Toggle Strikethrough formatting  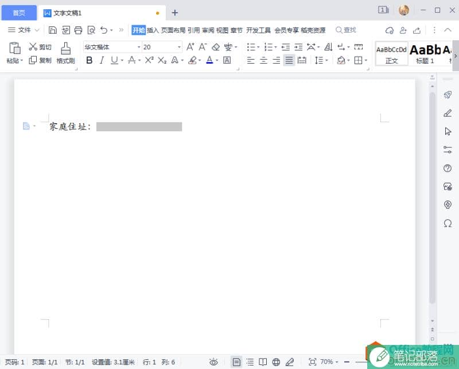pyautogui.click(x=132, y=60)
